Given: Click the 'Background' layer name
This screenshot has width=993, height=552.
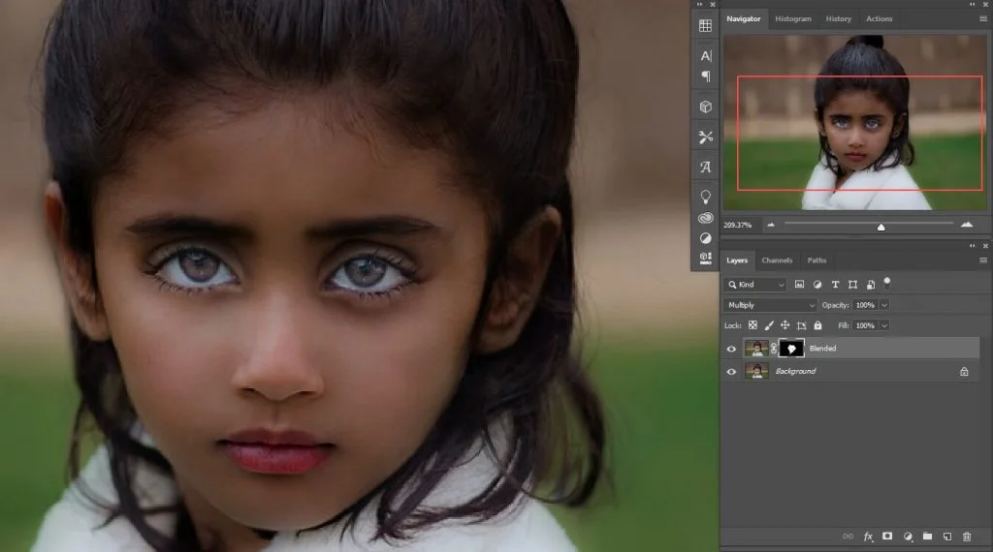Looking at the screenshot, I should pos(795,371).
